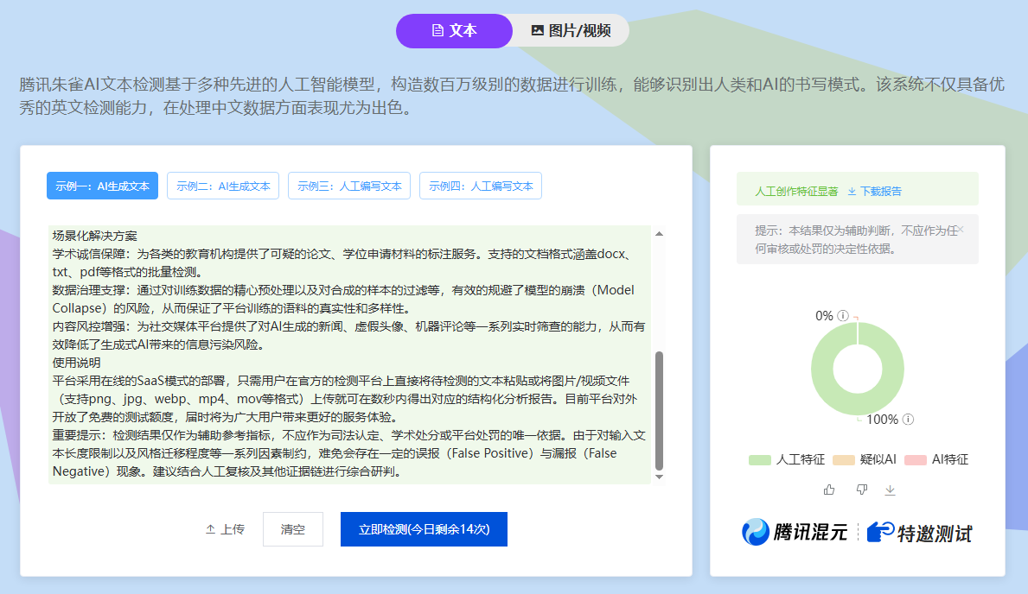
Task: Switch to the 文本 tab
Action: [454, 30]
